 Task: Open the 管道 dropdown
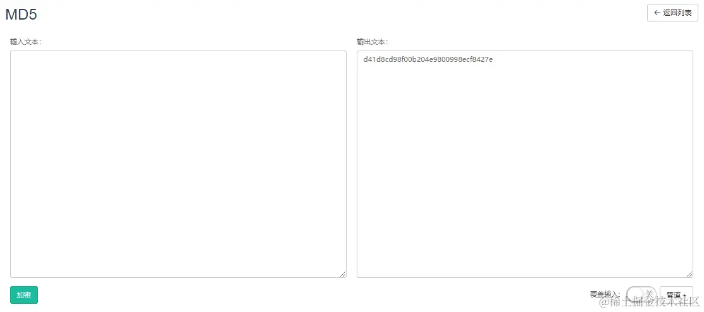coord(676,295)
